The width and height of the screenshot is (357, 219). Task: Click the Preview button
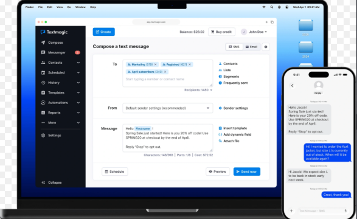[218, 172]
